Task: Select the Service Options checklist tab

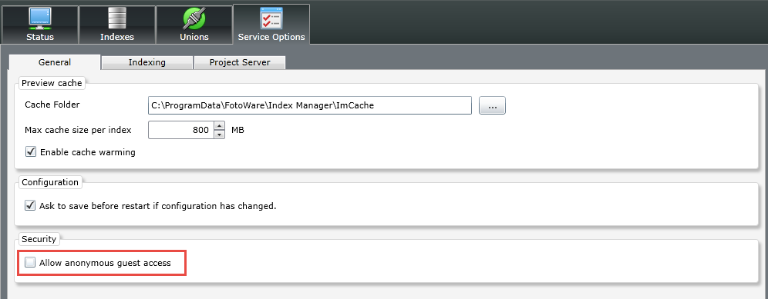Action: point(271,25)
